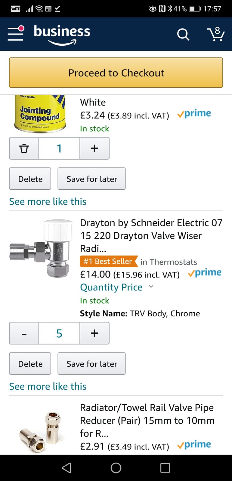Image resolution: width=232 pixels, height=481 pixels.
Task: Decrease Drayton valve quantity with minus
Action: pyautogui.click(x=24, y=333)
